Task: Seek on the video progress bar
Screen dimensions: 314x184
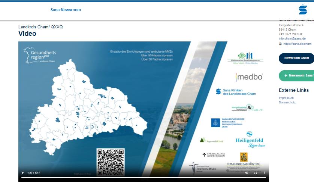Action: coord(144,177)
